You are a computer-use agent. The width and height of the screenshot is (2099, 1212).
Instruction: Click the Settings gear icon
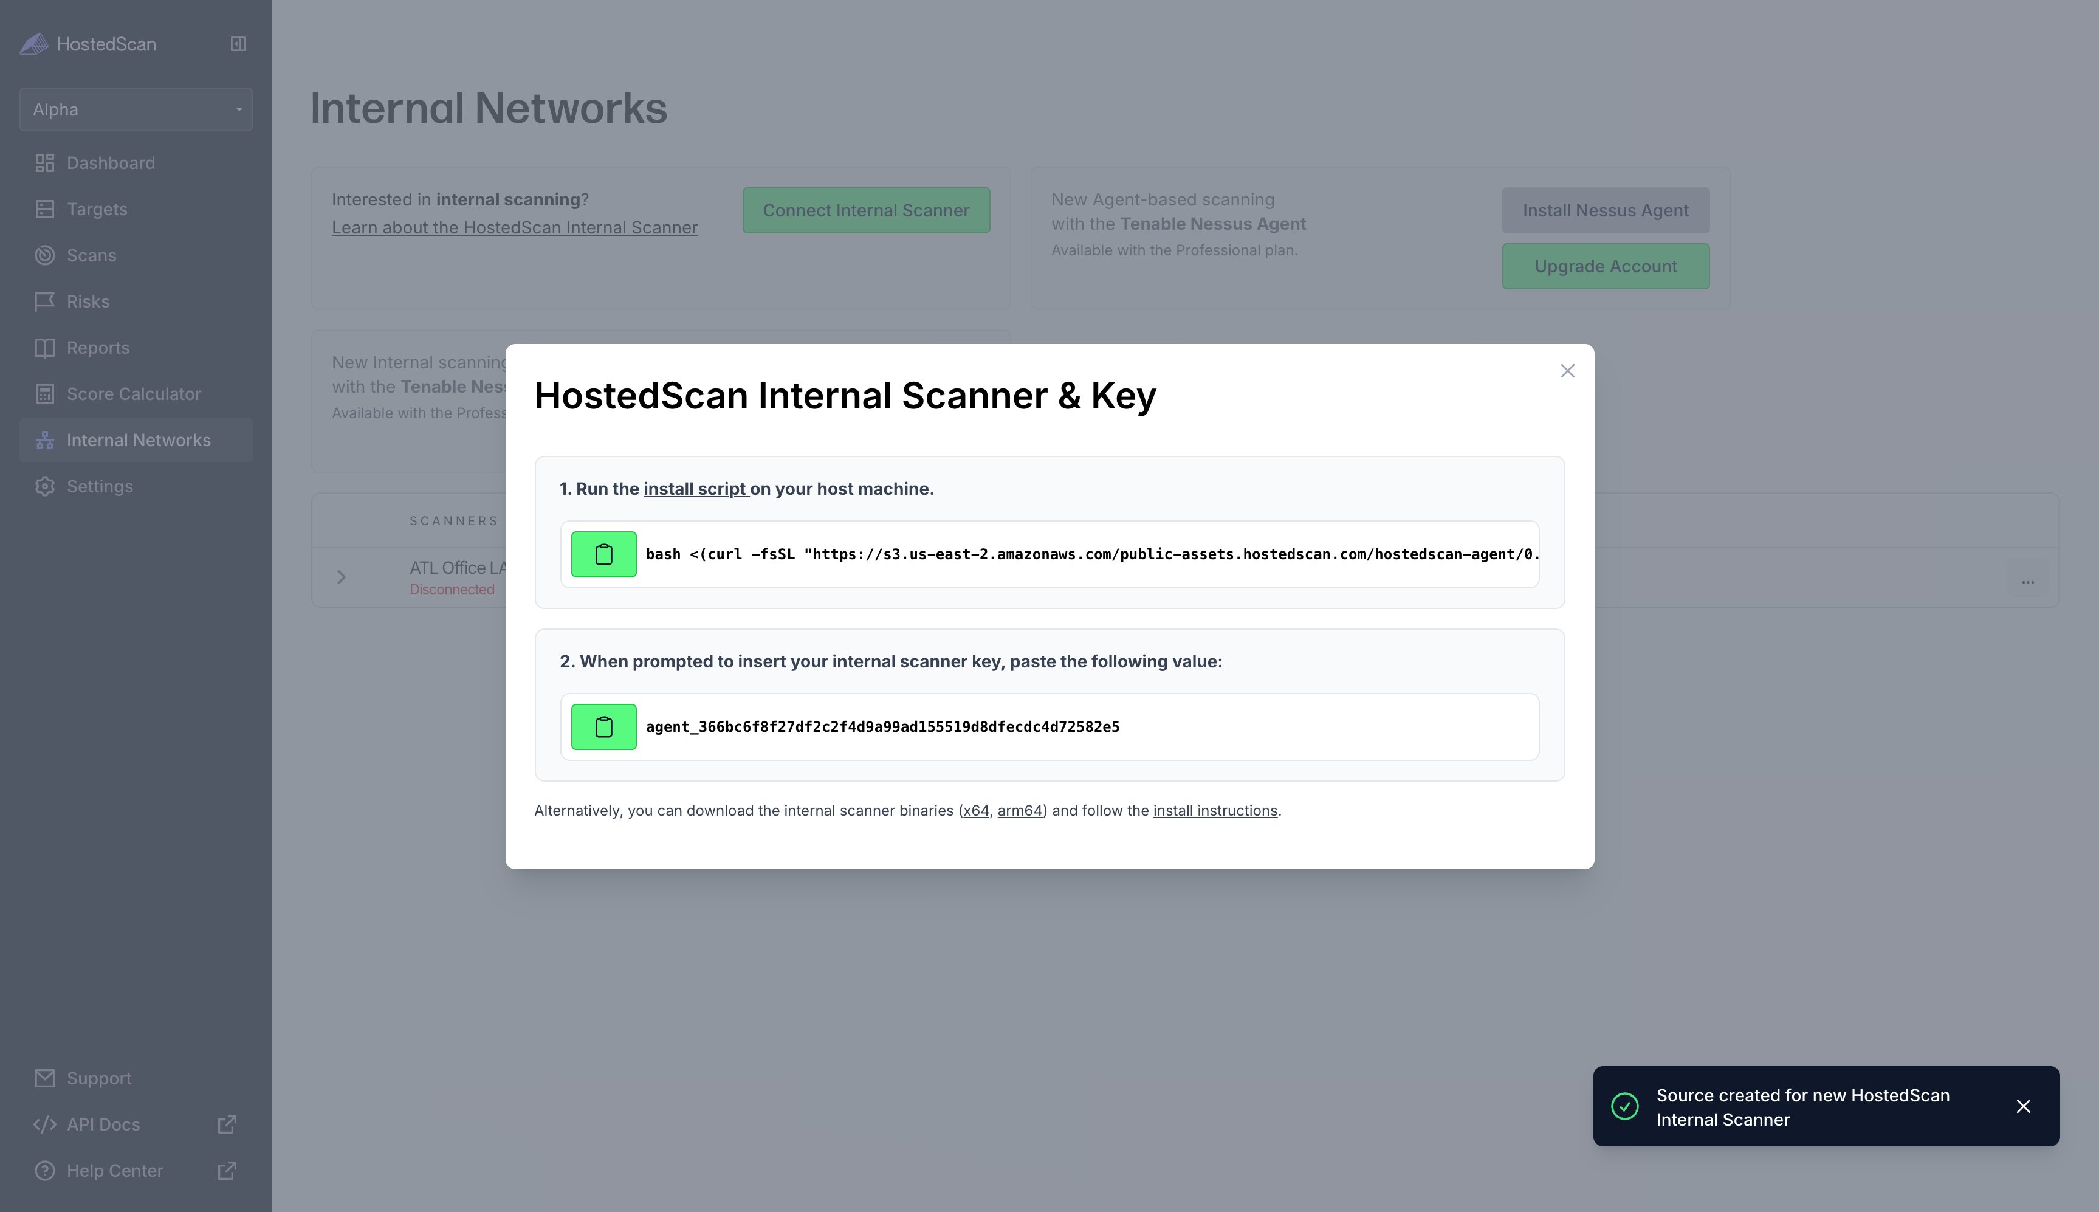click(x=45, y=486)
